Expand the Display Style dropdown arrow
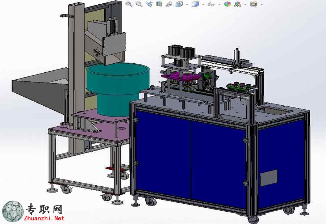 coord(203,4)
